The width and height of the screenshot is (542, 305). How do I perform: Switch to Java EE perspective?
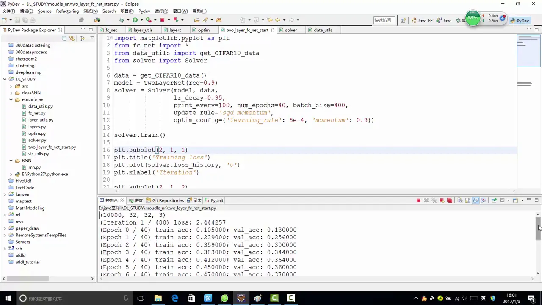point(422,20)
